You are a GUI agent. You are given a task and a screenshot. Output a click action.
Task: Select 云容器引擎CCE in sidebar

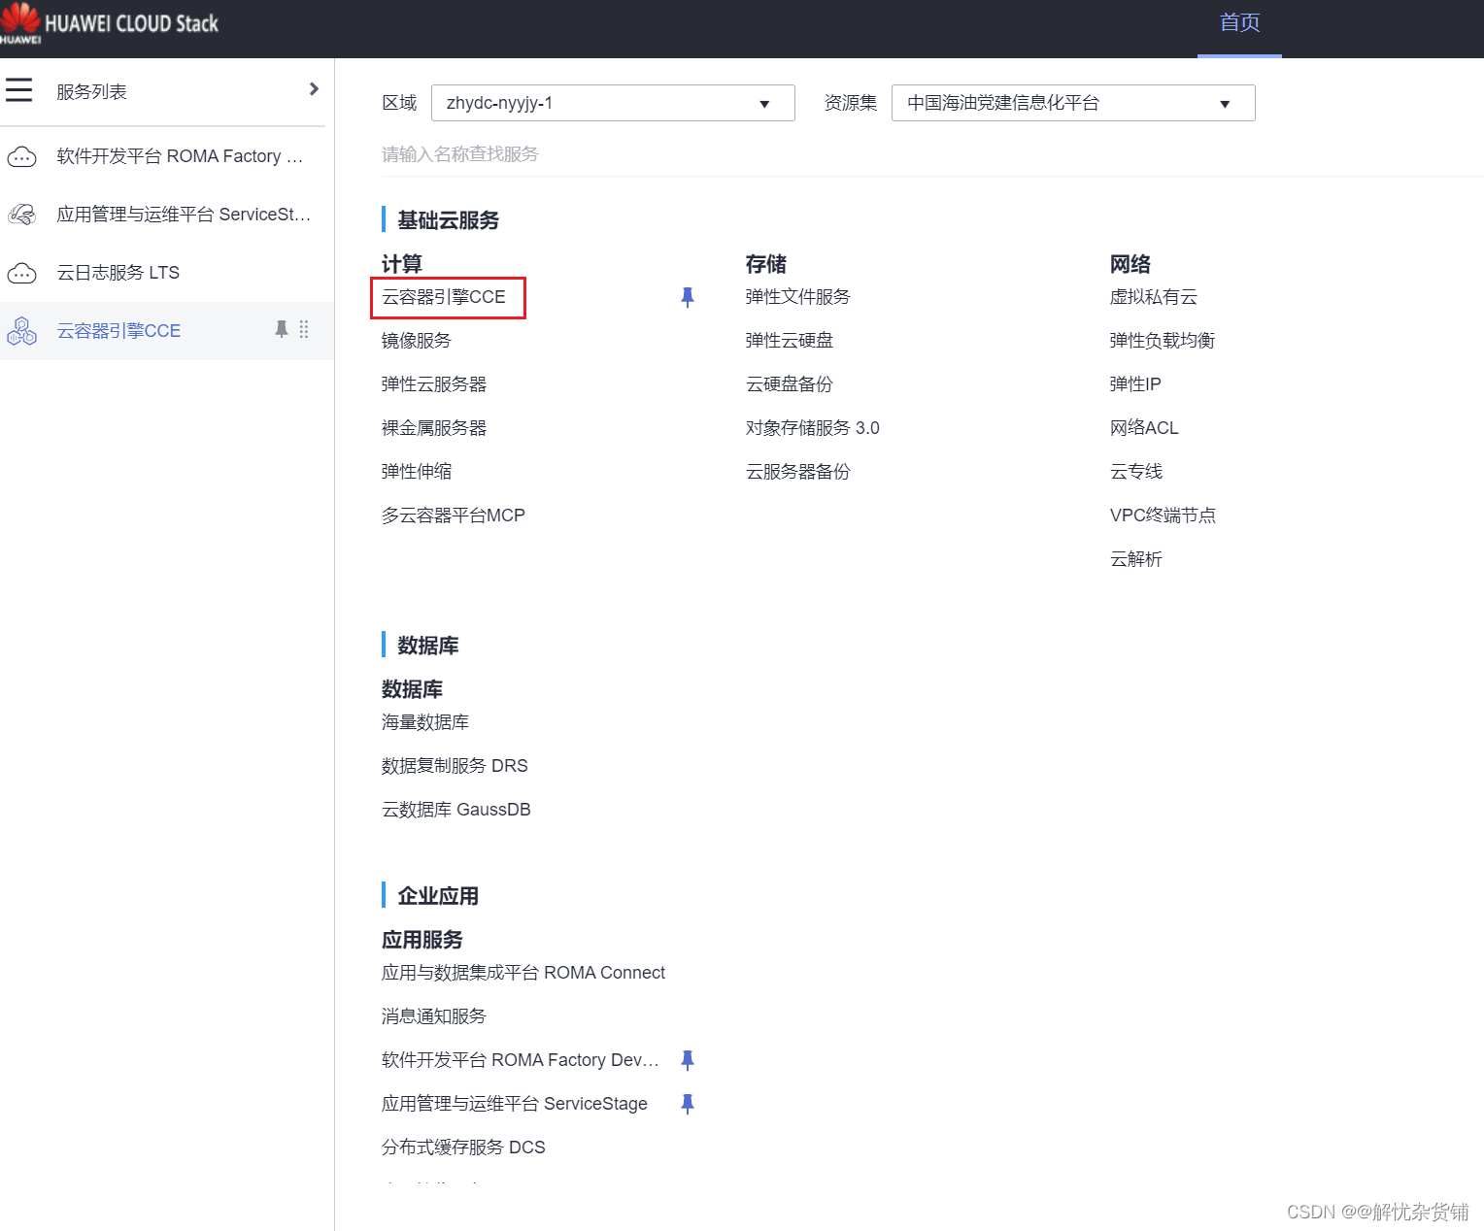pyautogui.click(x=118, y=331)
